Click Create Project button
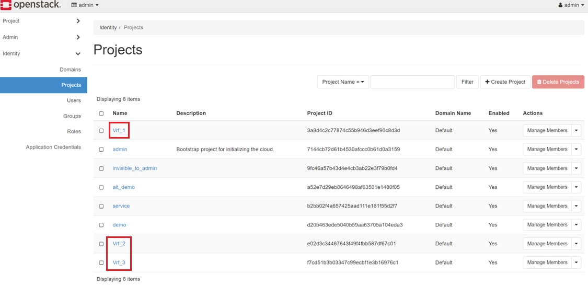The height and width of the screenshot is (285, 588). (505, 82)
